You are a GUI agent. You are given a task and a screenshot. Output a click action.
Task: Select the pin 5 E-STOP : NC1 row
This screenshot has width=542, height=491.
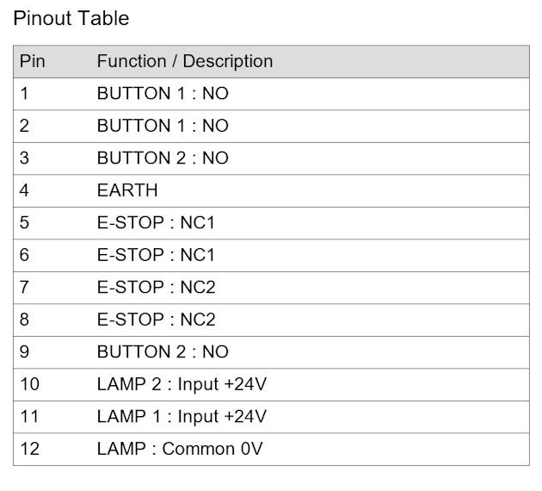pyautogui.click(x=271, y=223)
